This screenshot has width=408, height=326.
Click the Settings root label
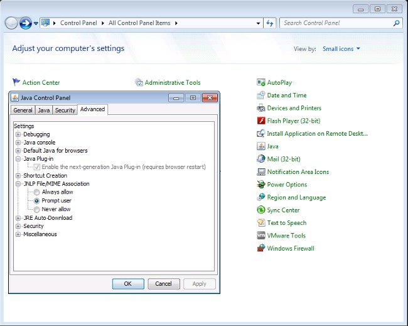pyautogui.click(x=24, y=126)
